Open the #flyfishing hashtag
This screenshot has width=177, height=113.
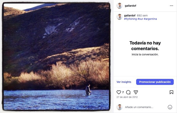click(x=130, y=19)
